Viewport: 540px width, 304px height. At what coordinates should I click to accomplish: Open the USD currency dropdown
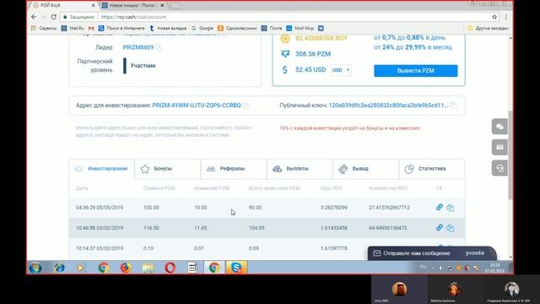[x=341, y=70]
